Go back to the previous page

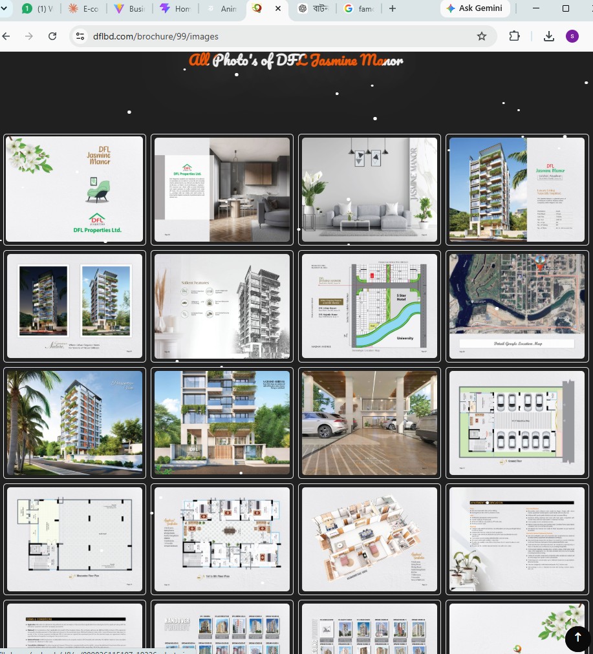[x=6, y=36]
